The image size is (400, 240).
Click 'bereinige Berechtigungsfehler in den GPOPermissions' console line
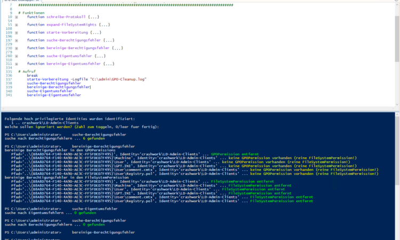tap(60, 150)
